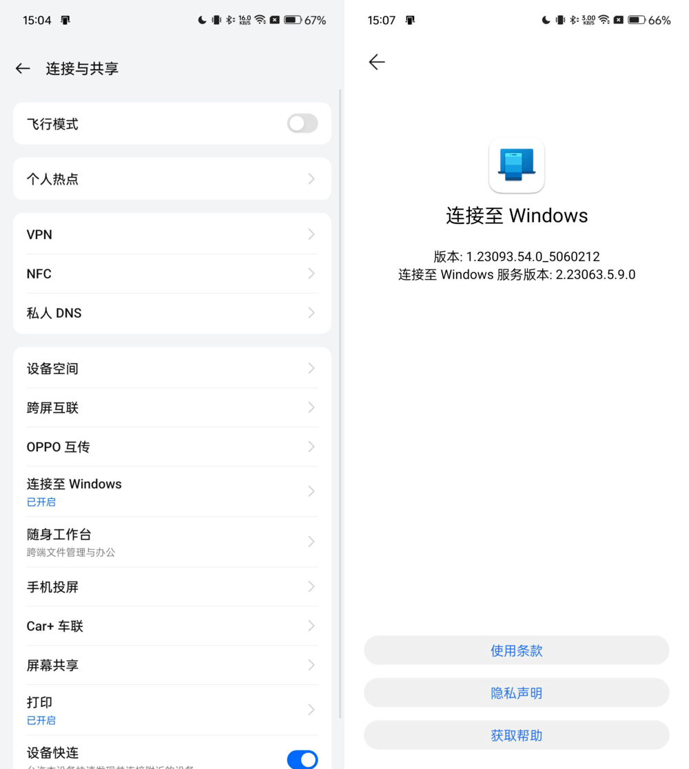Go back from 连接与共享 settings page
The height and width of the screenshot is (769, 689).
(x=23, y=69)
